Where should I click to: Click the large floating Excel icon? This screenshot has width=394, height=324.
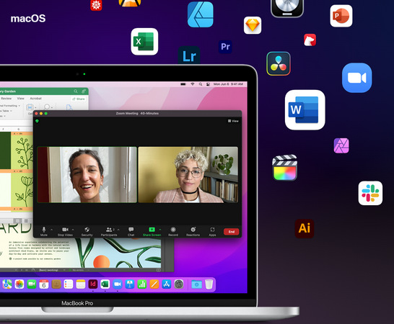144,41
